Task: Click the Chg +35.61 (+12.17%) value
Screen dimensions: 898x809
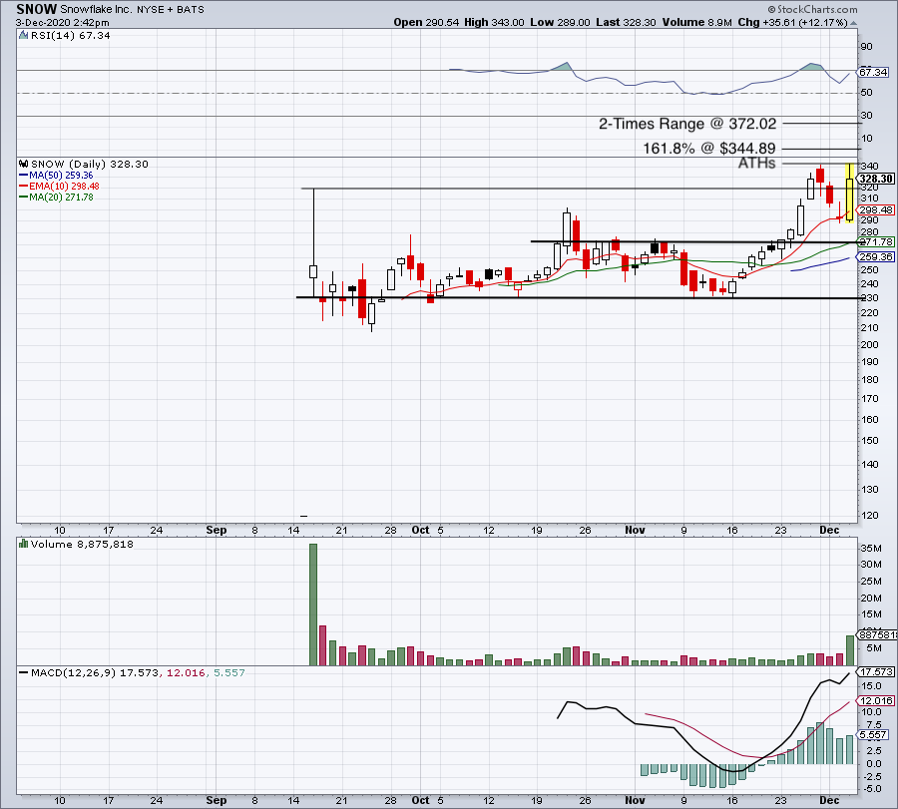Action: (792, 22)
